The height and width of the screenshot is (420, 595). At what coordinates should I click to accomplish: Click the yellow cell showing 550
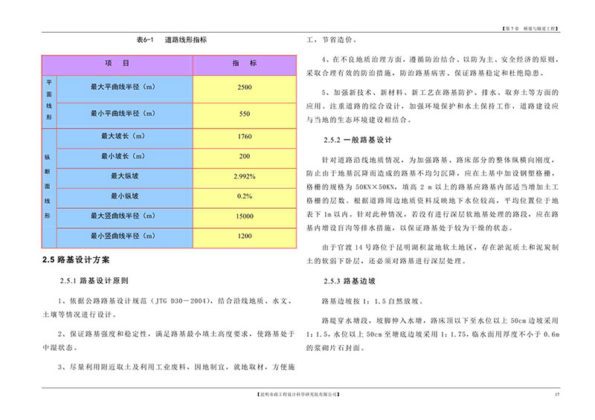(x=244, y=114)
